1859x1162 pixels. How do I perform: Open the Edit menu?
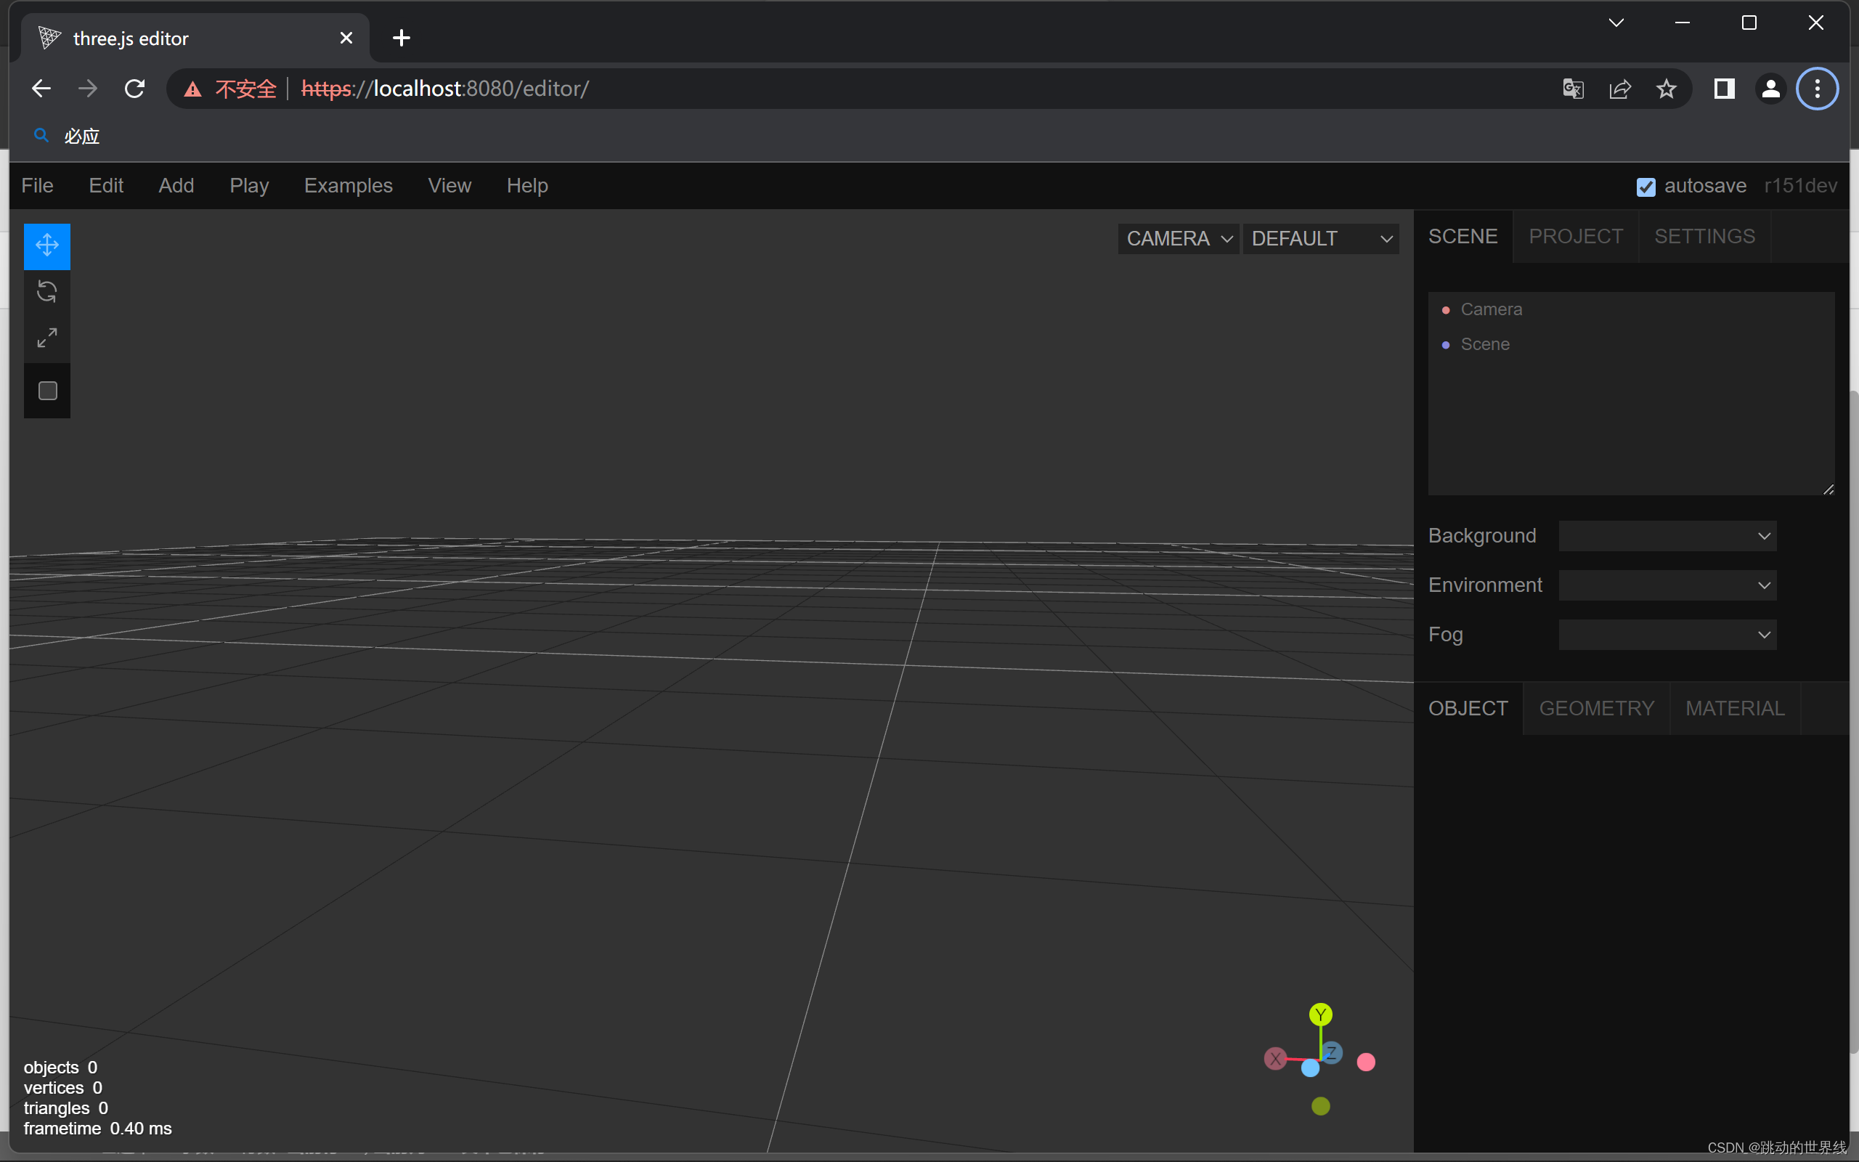106,184
